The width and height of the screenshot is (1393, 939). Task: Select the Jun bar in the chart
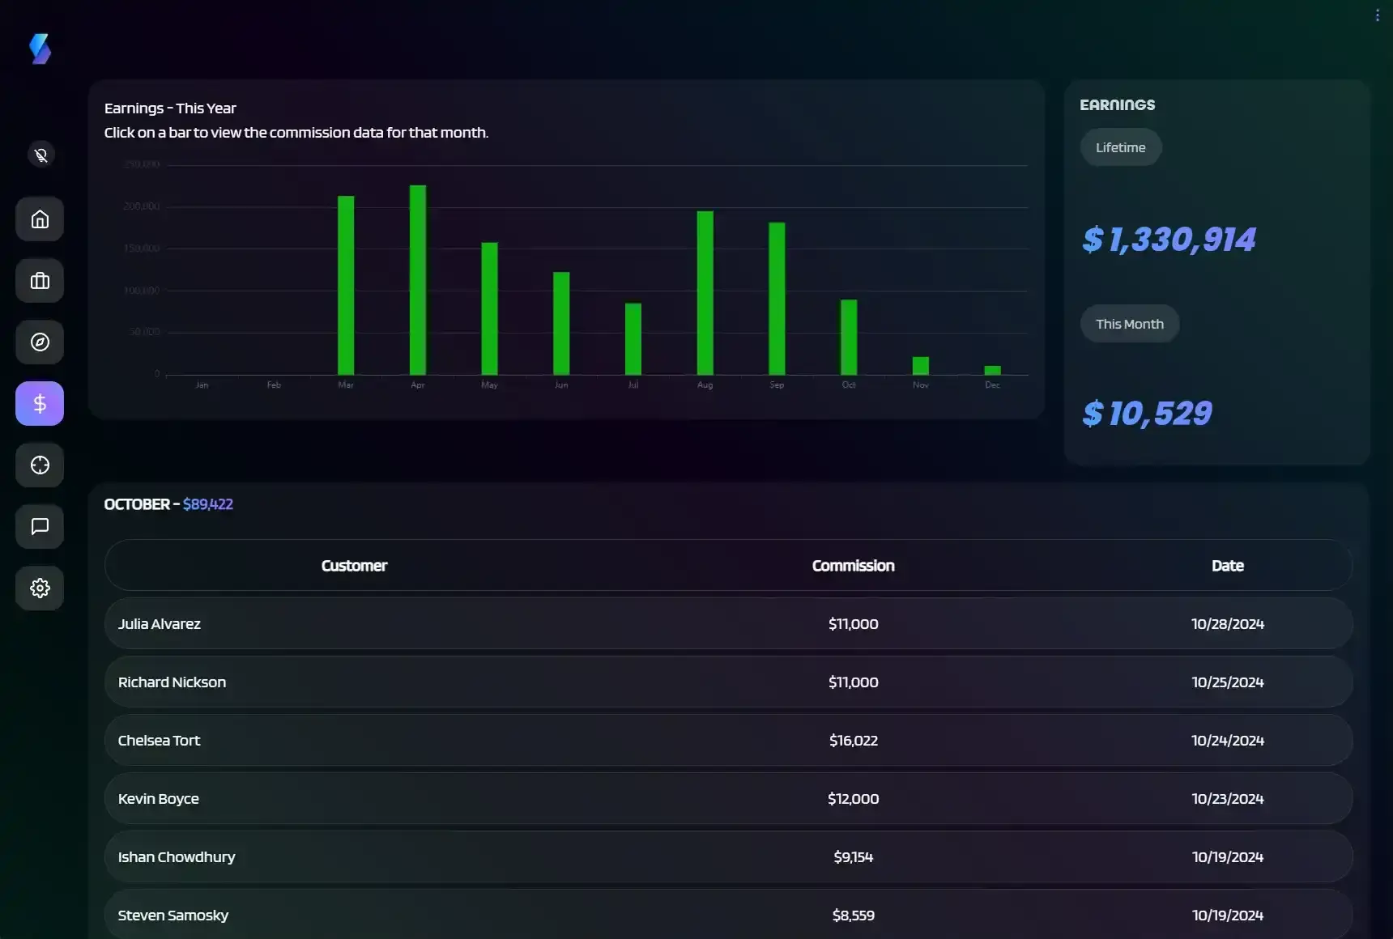point(561,323)
